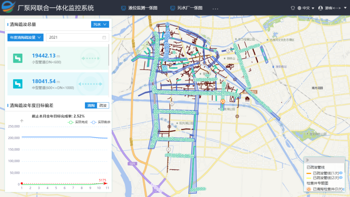This screenshot has height=197, width=350.
Task: Toggle visibility of 已疏浚管线(1次) layer
Action: [x=341, y=173]
